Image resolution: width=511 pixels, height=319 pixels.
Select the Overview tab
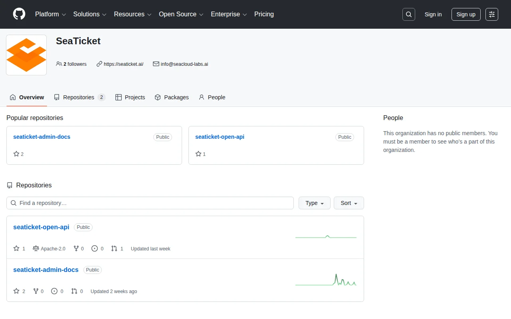[27, 97]
